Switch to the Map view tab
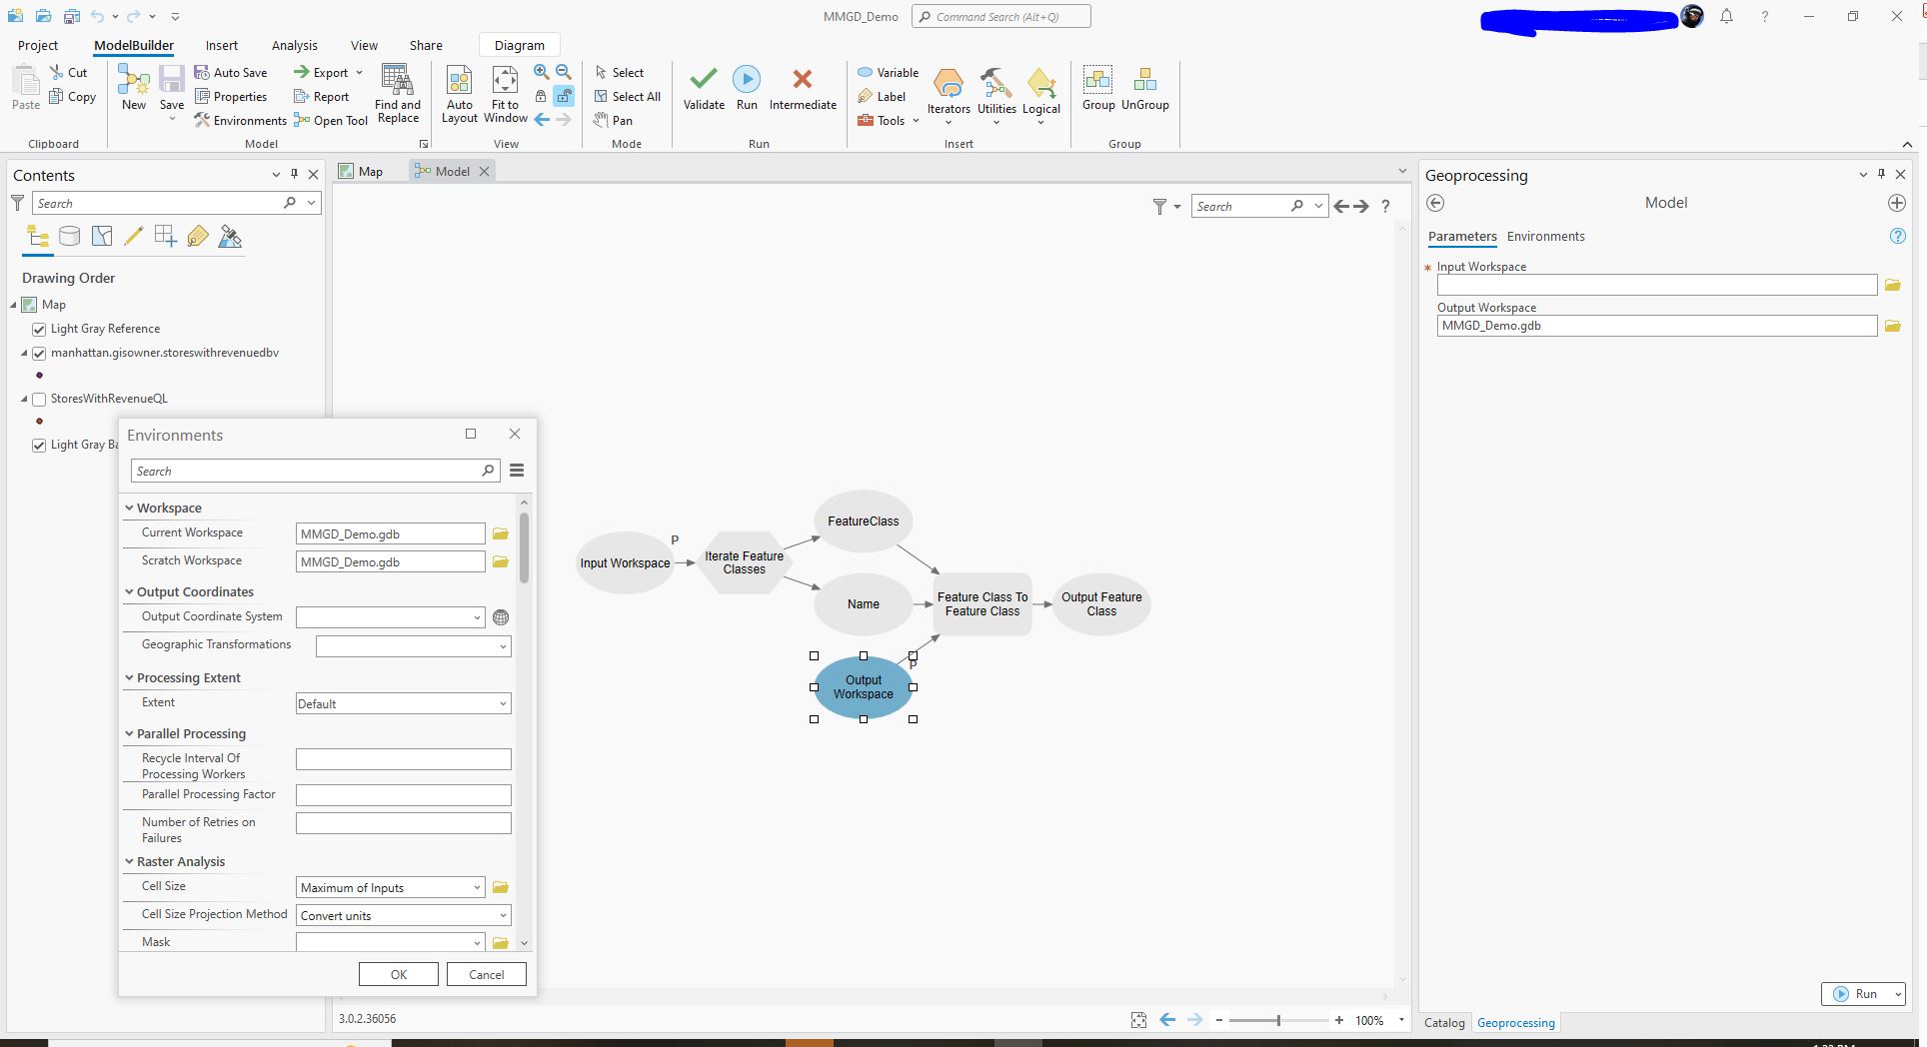 pyautogui.click(x=361, y=171)
